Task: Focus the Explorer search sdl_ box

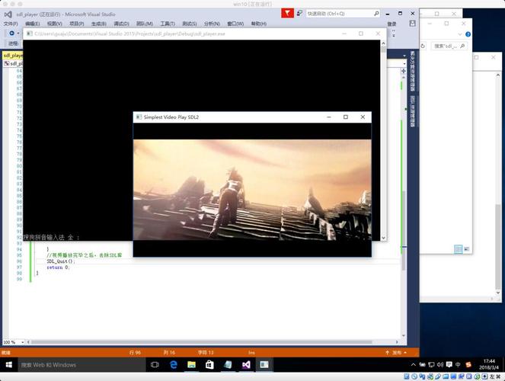Action: (x=449, y=46)
